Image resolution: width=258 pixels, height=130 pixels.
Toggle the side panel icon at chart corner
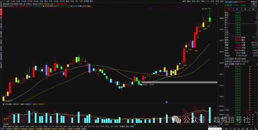point(216,4)
